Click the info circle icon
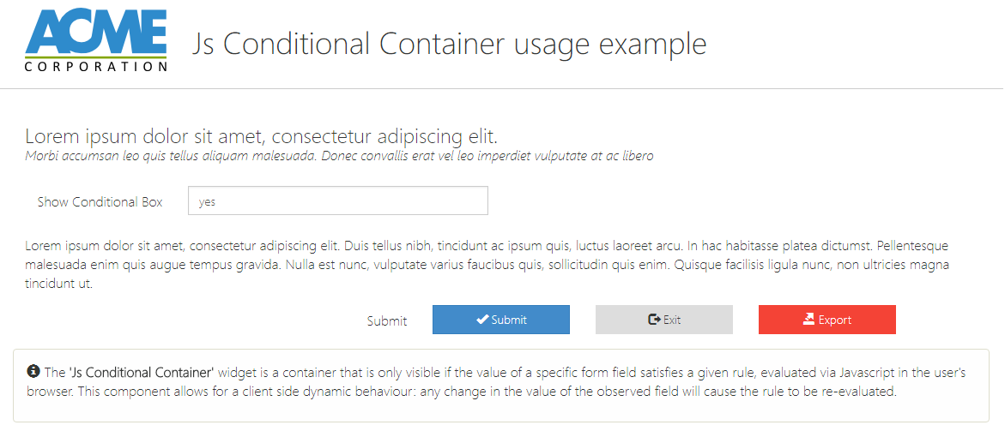Screen dimensions: 1005x443 (33, 371)
